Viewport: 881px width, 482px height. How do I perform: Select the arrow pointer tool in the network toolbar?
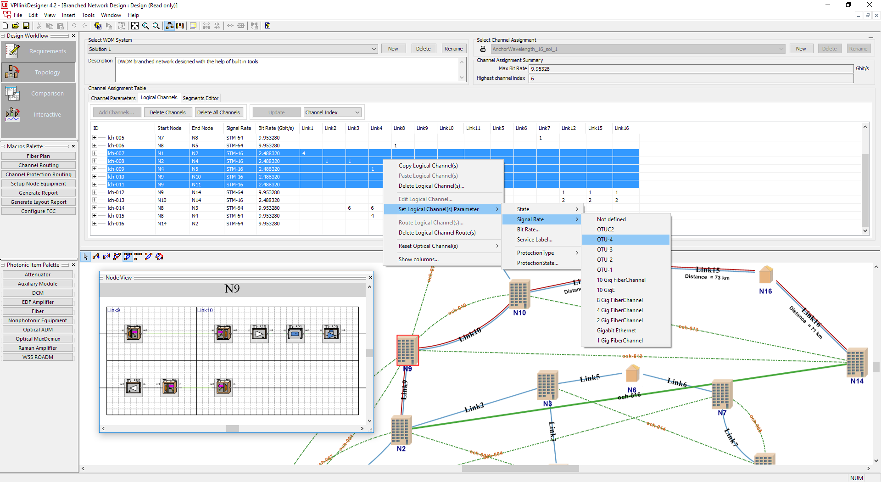click(x=85, y=257)
